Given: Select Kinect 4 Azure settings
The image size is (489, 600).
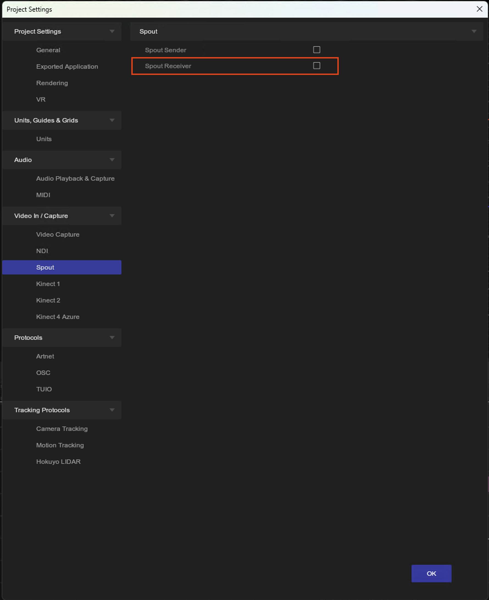Looking at the screenshot, I should click(x=58, y=316).
